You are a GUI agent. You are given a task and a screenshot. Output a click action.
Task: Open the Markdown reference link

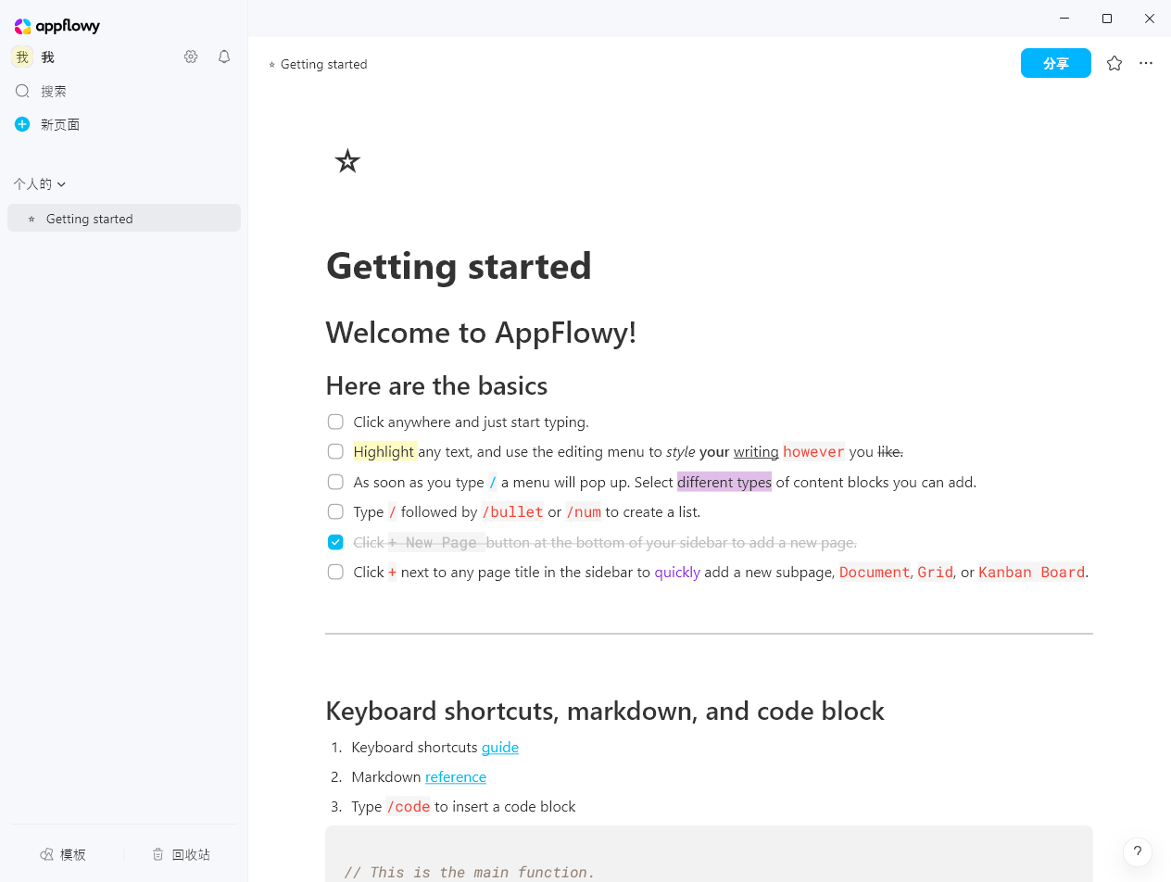click(x=455, y=776)
